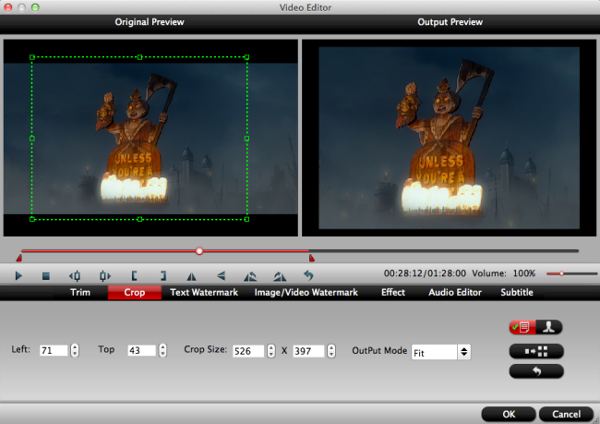Reset crop with the bottom undo button

pyautogui.click(x=536, y=371)
